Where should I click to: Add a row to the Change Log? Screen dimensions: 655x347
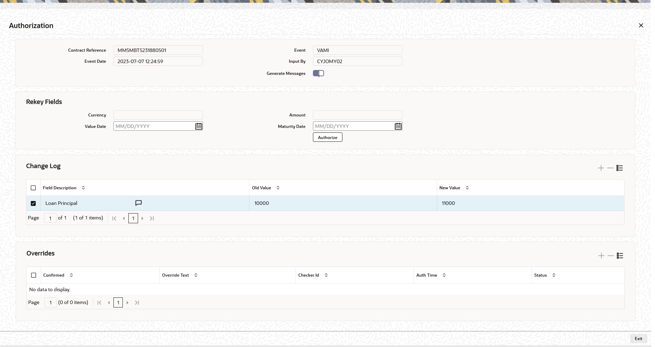click(601, 168)
